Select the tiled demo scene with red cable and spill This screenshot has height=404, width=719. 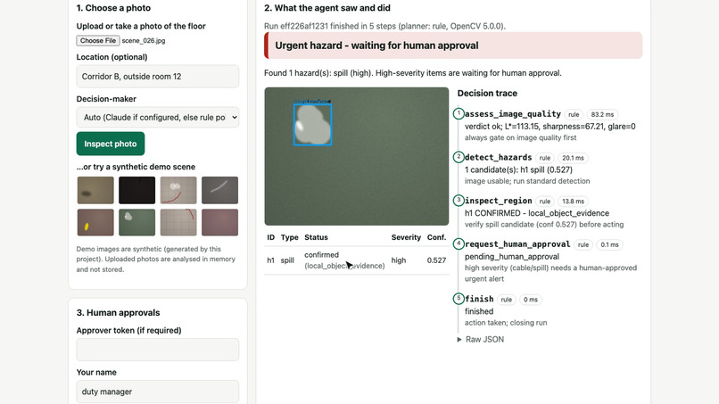[x=178, y=190]
